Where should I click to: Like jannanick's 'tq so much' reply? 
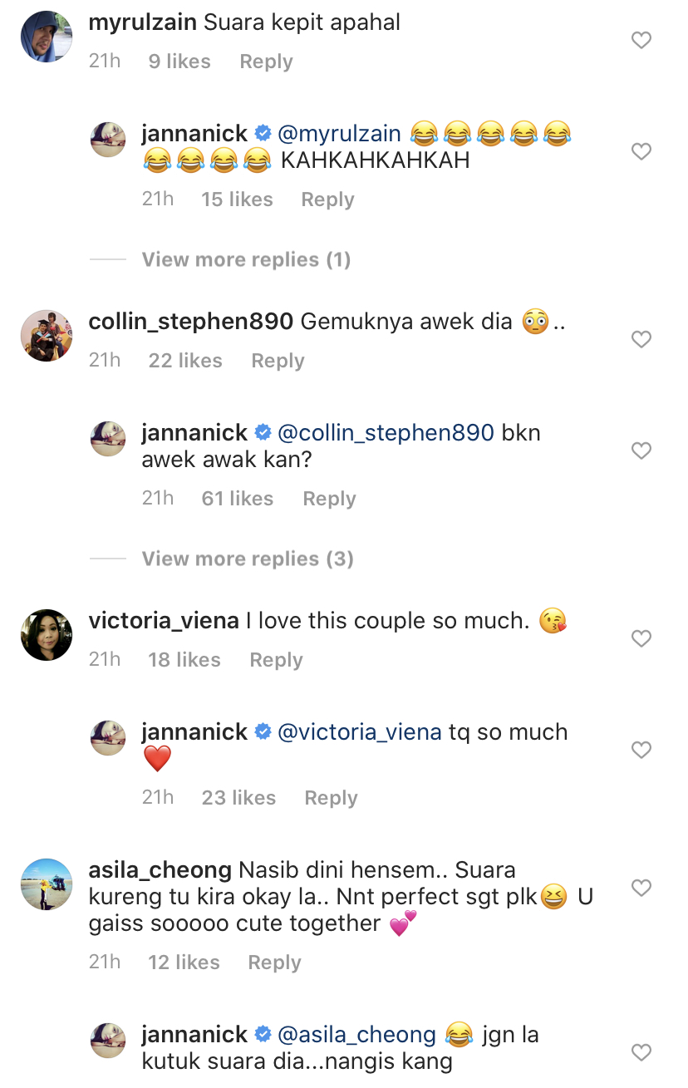tap(641, 750)
